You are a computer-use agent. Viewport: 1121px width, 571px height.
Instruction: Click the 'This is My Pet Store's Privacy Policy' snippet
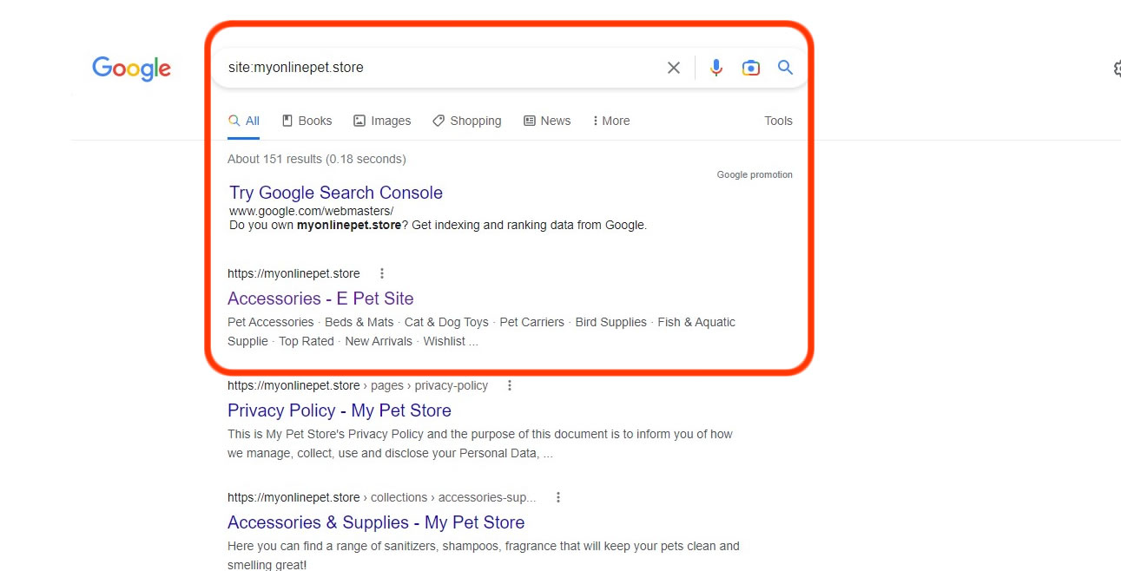(480, 443)
